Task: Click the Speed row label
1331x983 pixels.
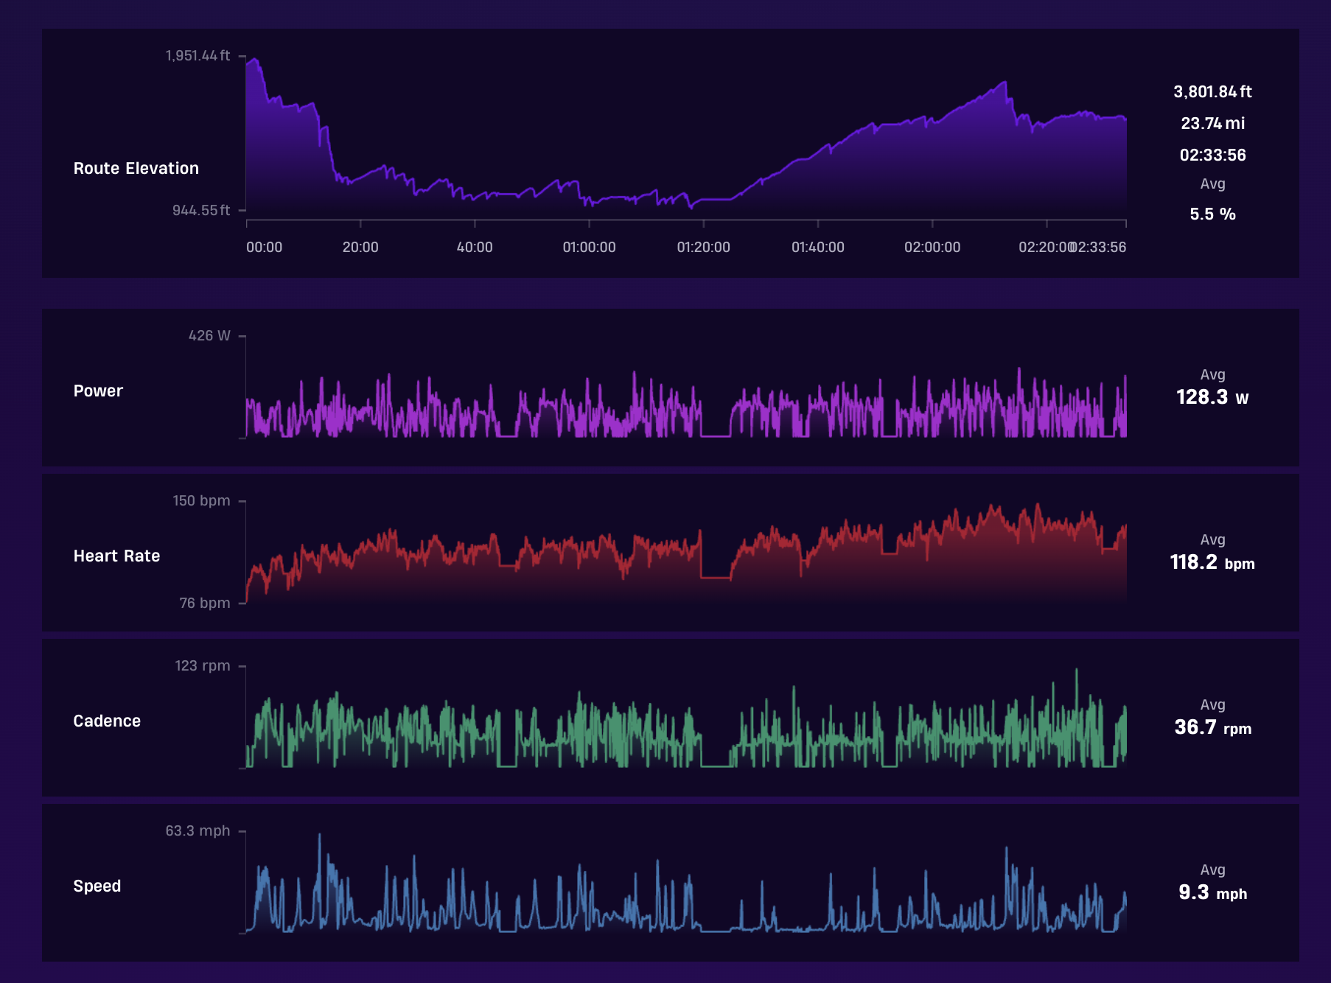Action: 97,886
